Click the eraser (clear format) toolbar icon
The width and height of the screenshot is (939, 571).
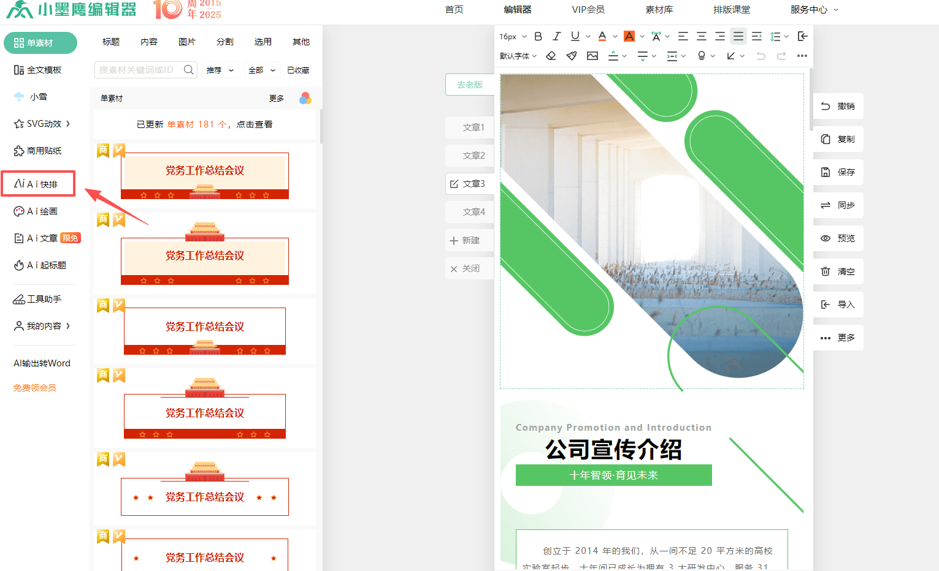pyautogui.click(x=550, y=55)
